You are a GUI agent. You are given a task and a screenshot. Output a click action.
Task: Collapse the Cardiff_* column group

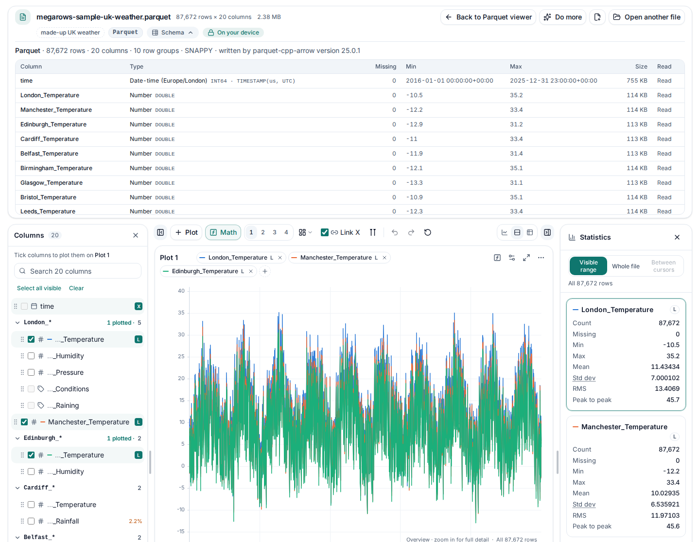tap(17, 488)
